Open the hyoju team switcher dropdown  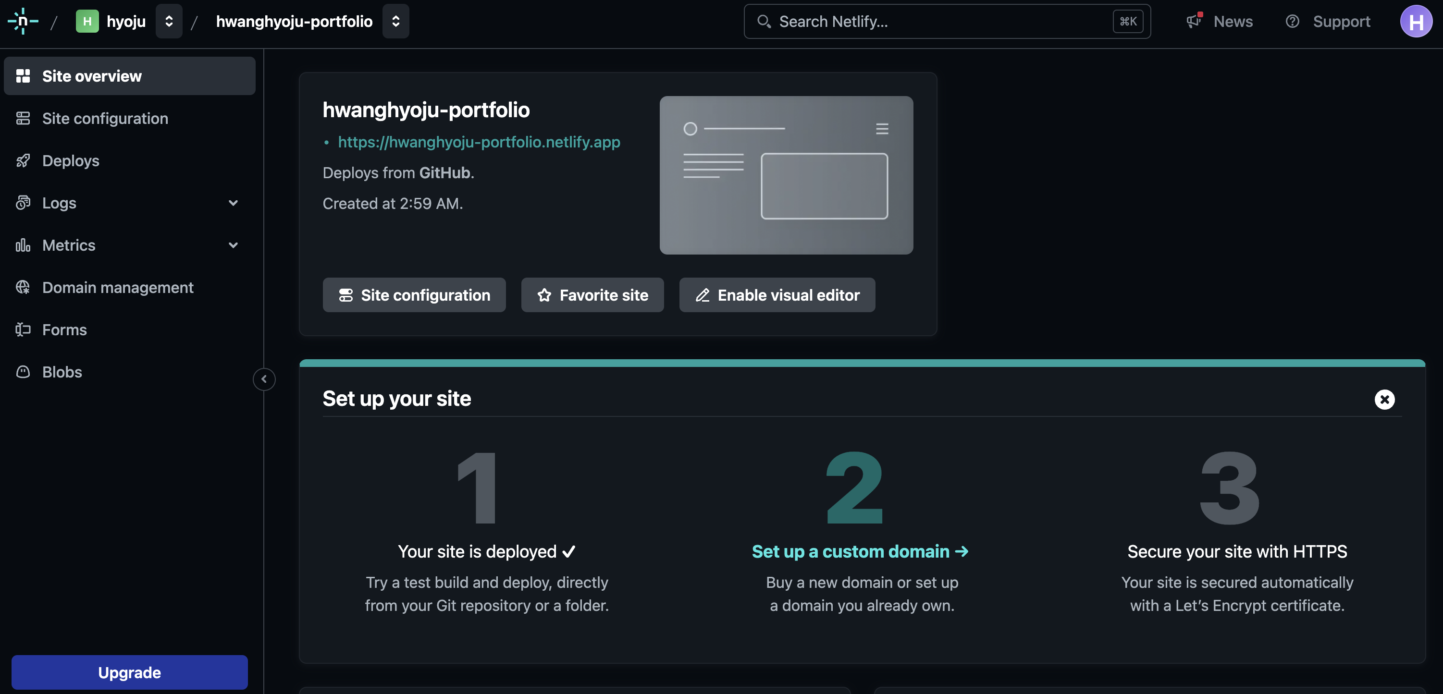coord(169,21)
